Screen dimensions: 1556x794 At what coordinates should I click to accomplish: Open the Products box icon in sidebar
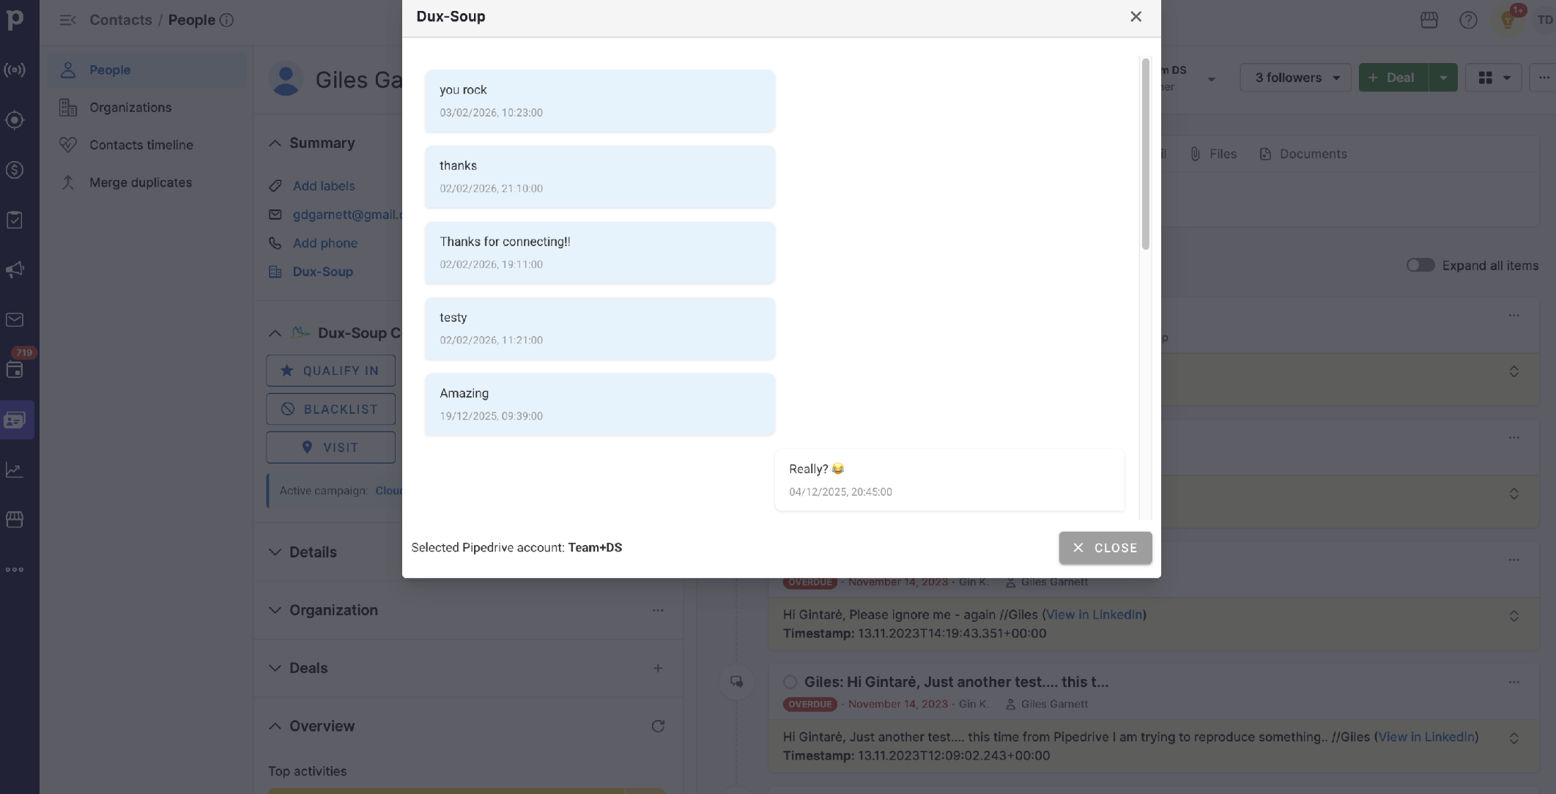[15, 519]
